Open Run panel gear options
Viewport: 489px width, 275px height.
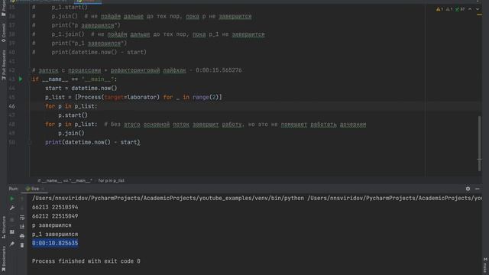(468, 189)
